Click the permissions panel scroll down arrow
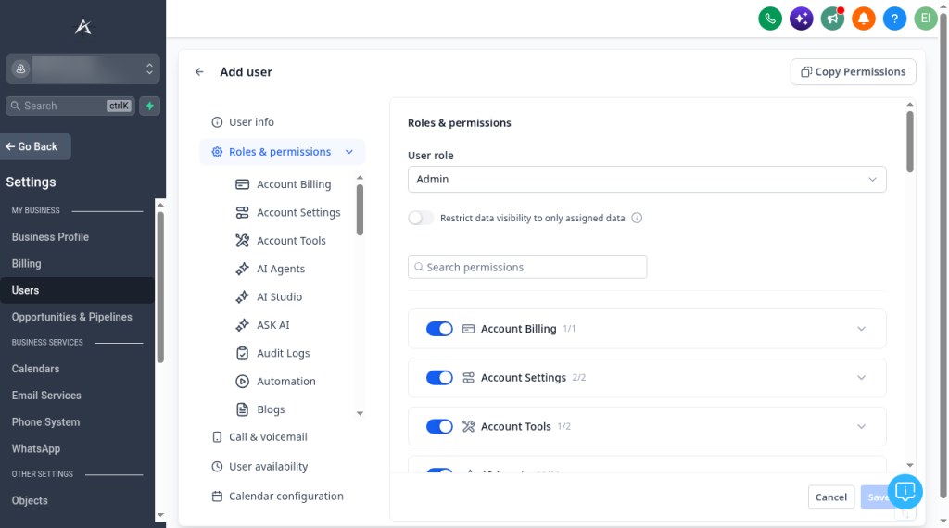The image size is (949, 528). 910,465
